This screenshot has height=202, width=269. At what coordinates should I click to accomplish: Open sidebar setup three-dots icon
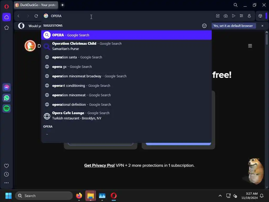tap(6, 183)
